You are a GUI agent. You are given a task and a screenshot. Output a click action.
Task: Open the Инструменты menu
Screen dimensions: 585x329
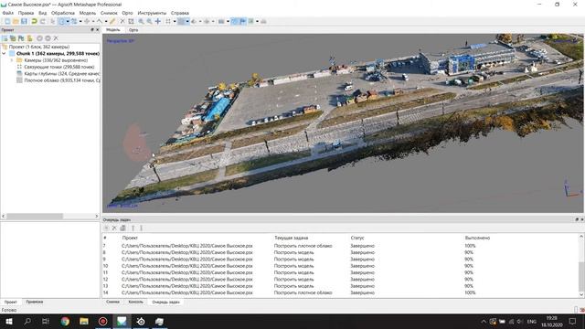click(152, 13)
